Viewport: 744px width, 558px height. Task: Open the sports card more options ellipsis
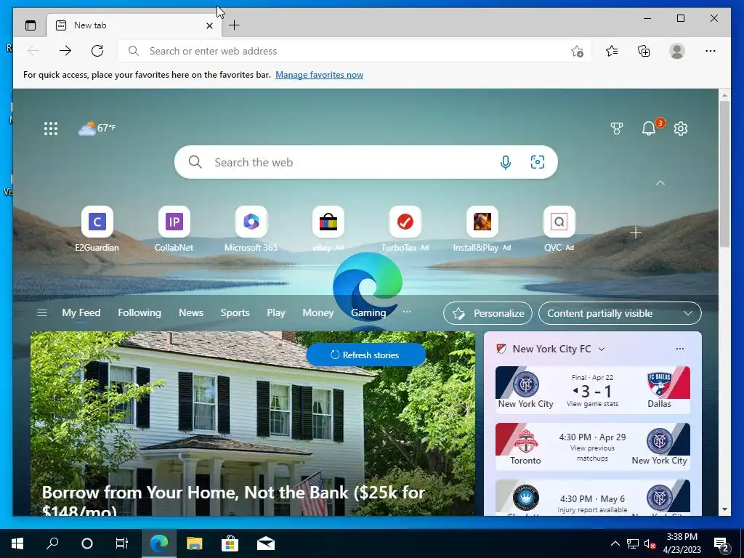click(680, 349)
